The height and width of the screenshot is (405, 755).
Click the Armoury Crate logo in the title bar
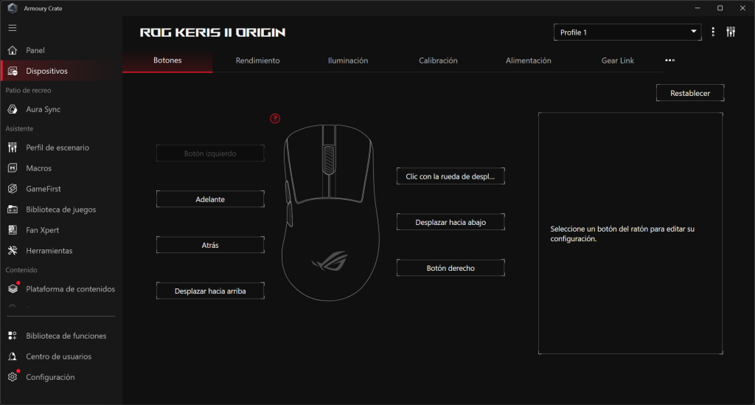tap(13, 8)
